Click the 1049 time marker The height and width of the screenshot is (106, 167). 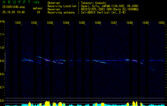click(x=145, y=23)
